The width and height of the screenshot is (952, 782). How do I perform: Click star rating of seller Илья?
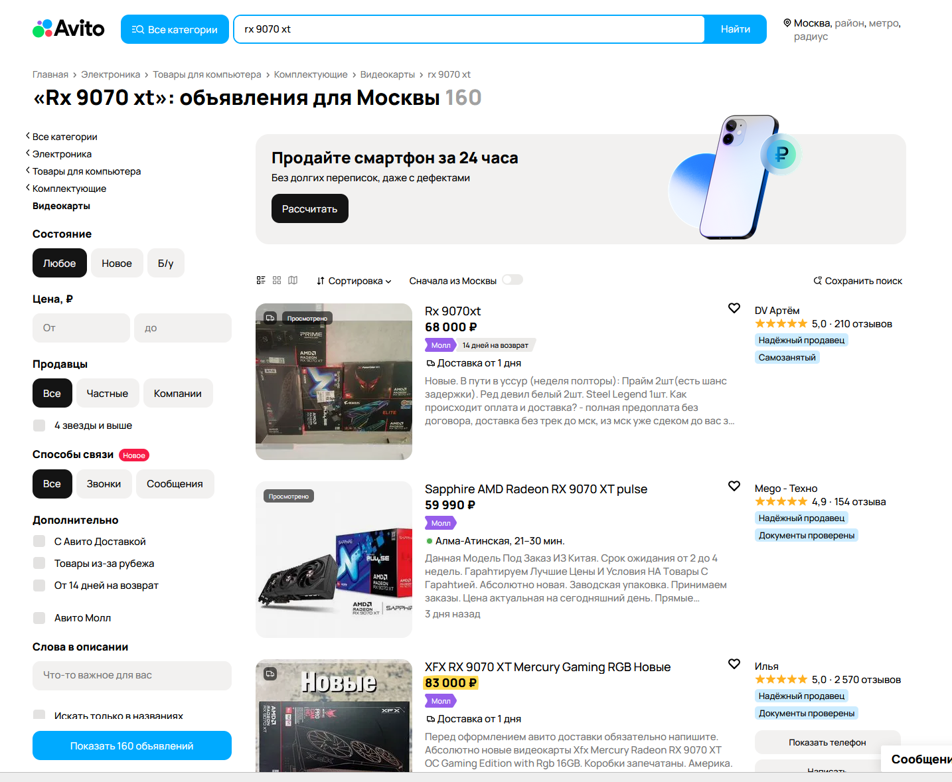tap(781, 680)
